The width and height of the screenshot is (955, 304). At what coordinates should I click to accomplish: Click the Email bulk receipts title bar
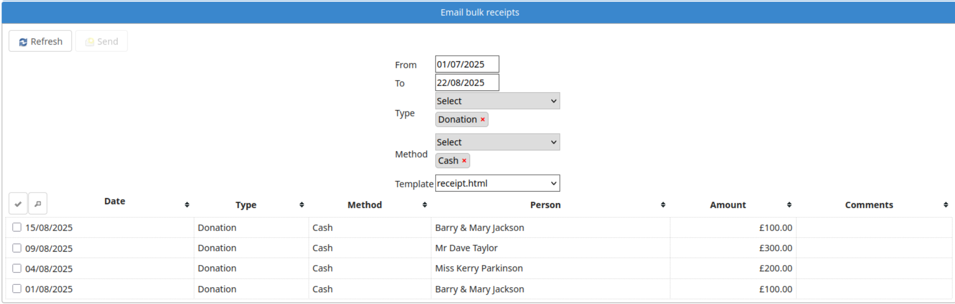(479, 12)
